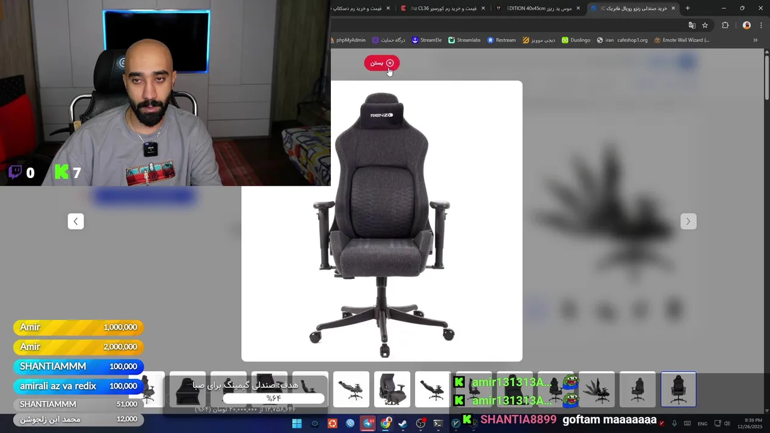Switch to the desktop RAM price tab
770x433 pixels.
click(361, 8)
